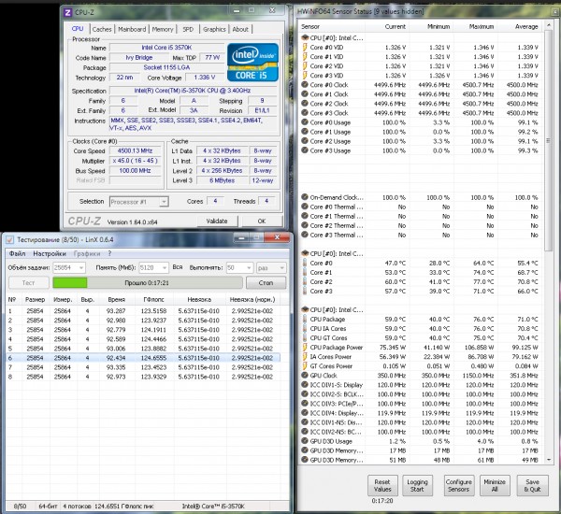This screenshot has width=561, height=514.
Task: Click the Core #1 VID voltage icon
Action: tap(305, 56)
